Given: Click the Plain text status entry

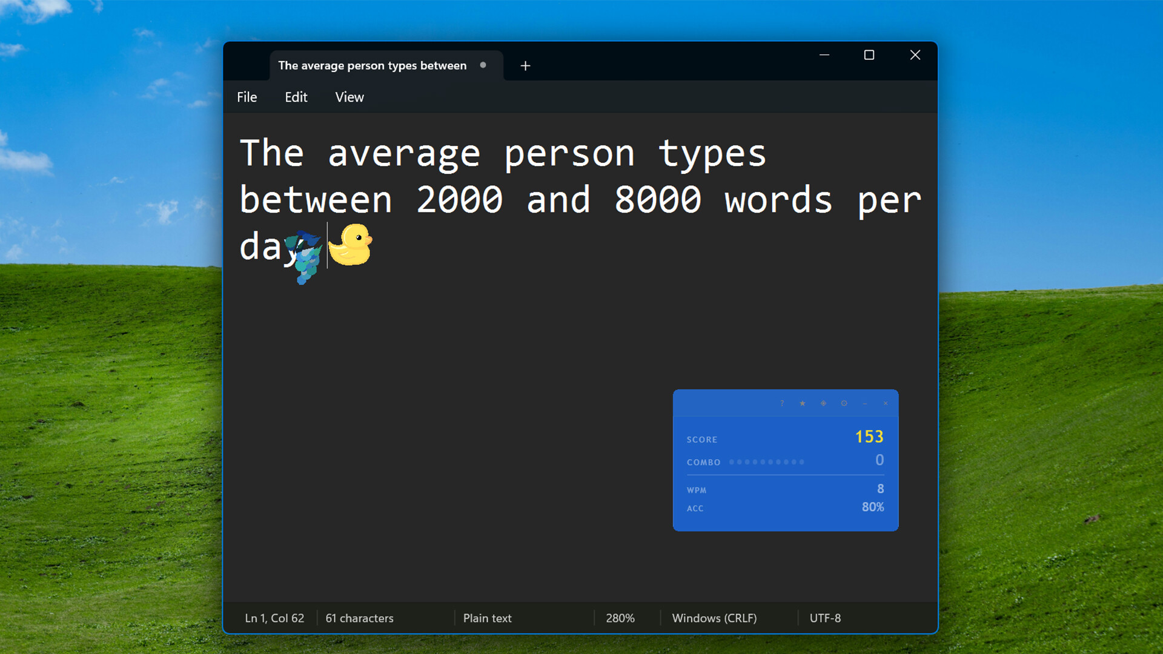Looking at the screenshot, I should click(x=487, y=618).
